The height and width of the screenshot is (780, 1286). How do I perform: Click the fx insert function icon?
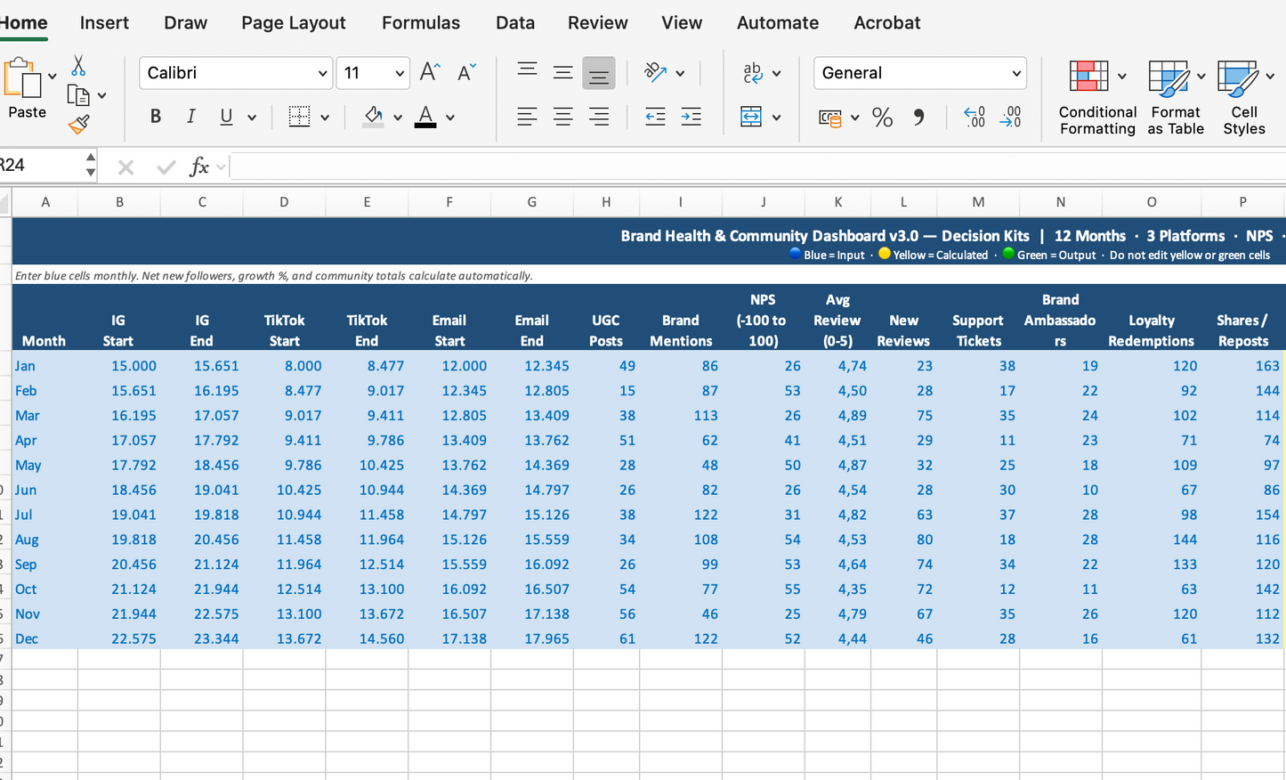click(x=199, y=167)
